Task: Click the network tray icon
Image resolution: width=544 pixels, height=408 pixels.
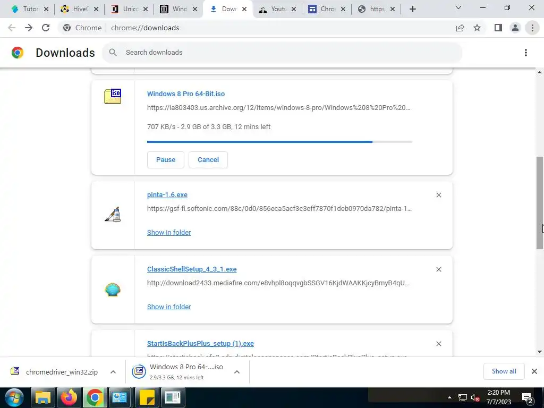Action: click(x=463, y=397)
